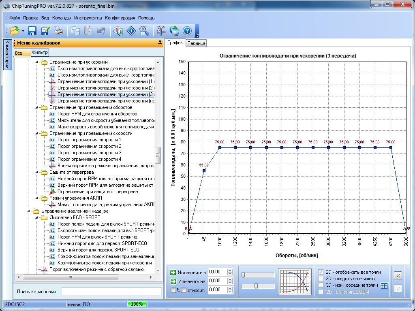The height and width of the screenshot is (311, 415).
Task: Click the Поиск калибровки search field
Action: (111, 292)
